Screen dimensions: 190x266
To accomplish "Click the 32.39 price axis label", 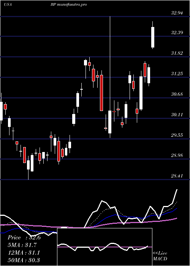I will point(177,33).
